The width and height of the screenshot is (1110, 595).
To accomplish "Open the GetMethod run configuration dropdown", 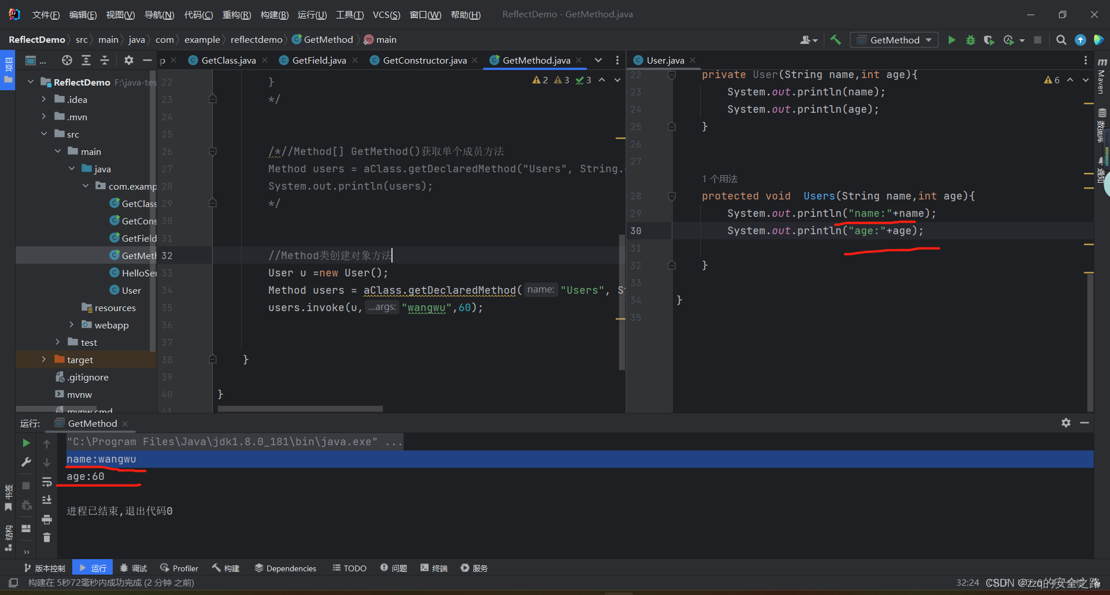I will click(x=894, y=40).
